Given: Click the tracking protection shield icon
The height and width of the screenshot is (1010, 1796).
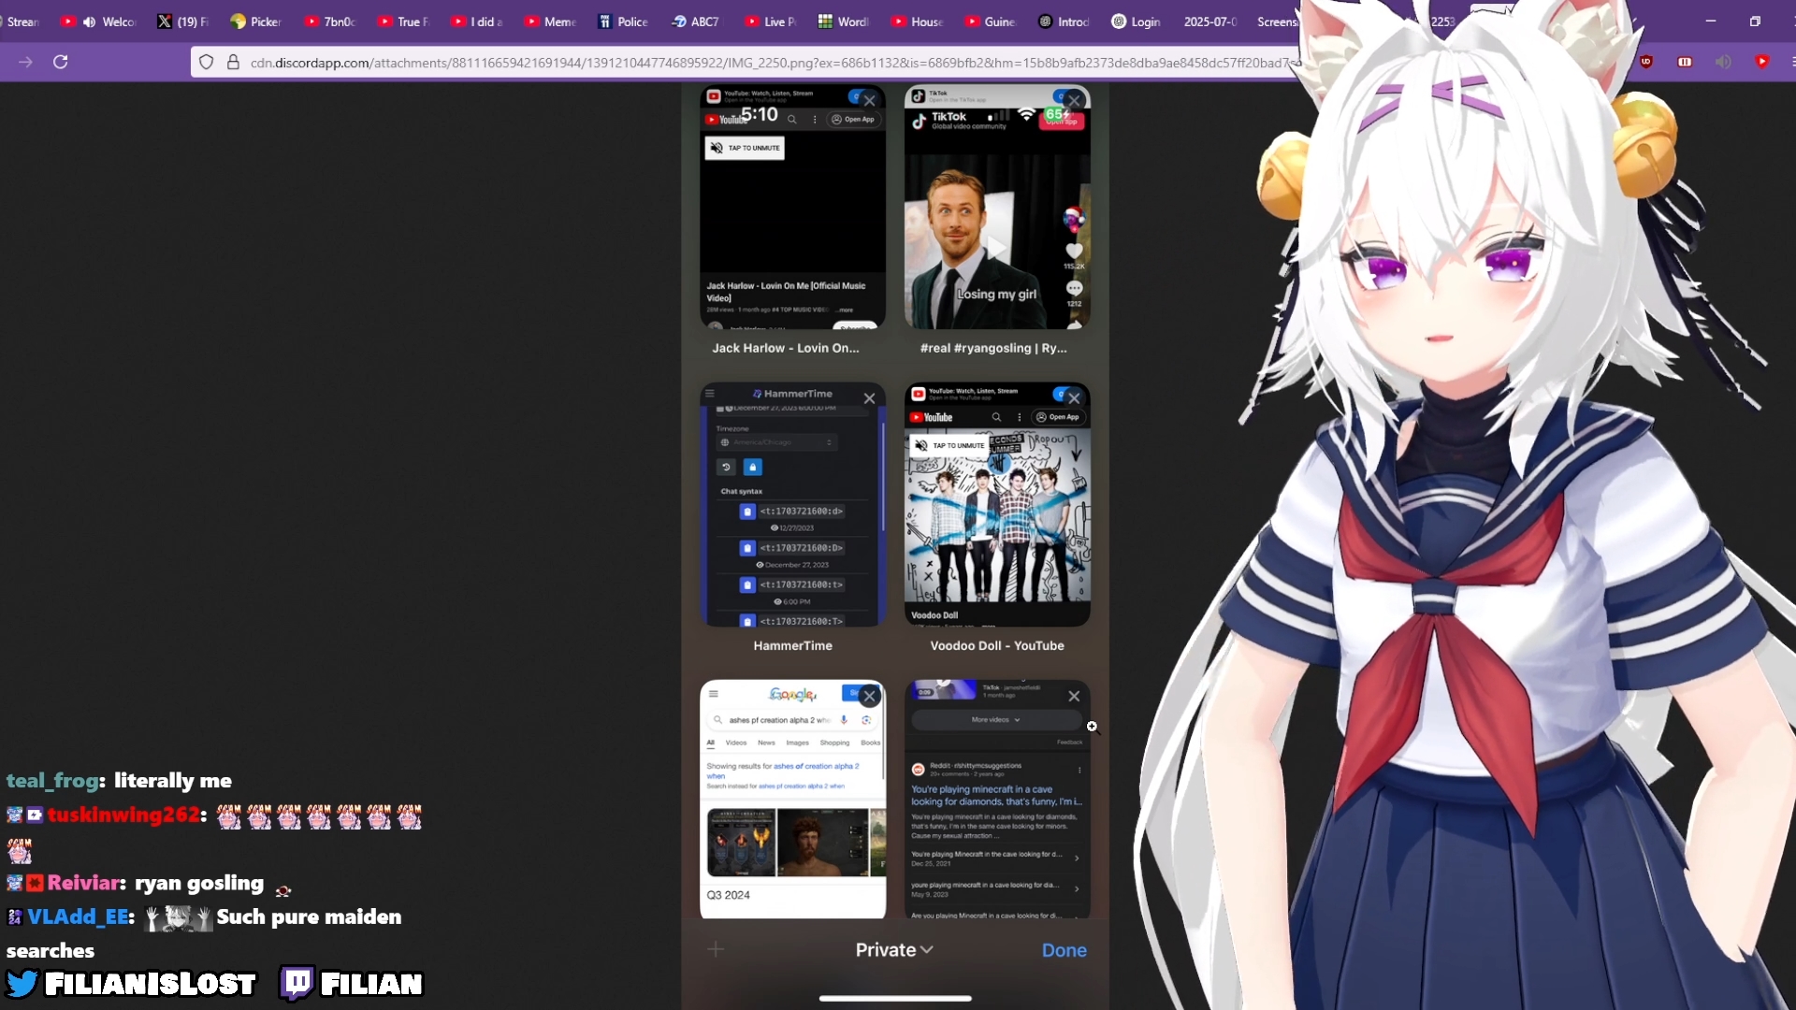Looking at the screenshot, I should point(207,63).
